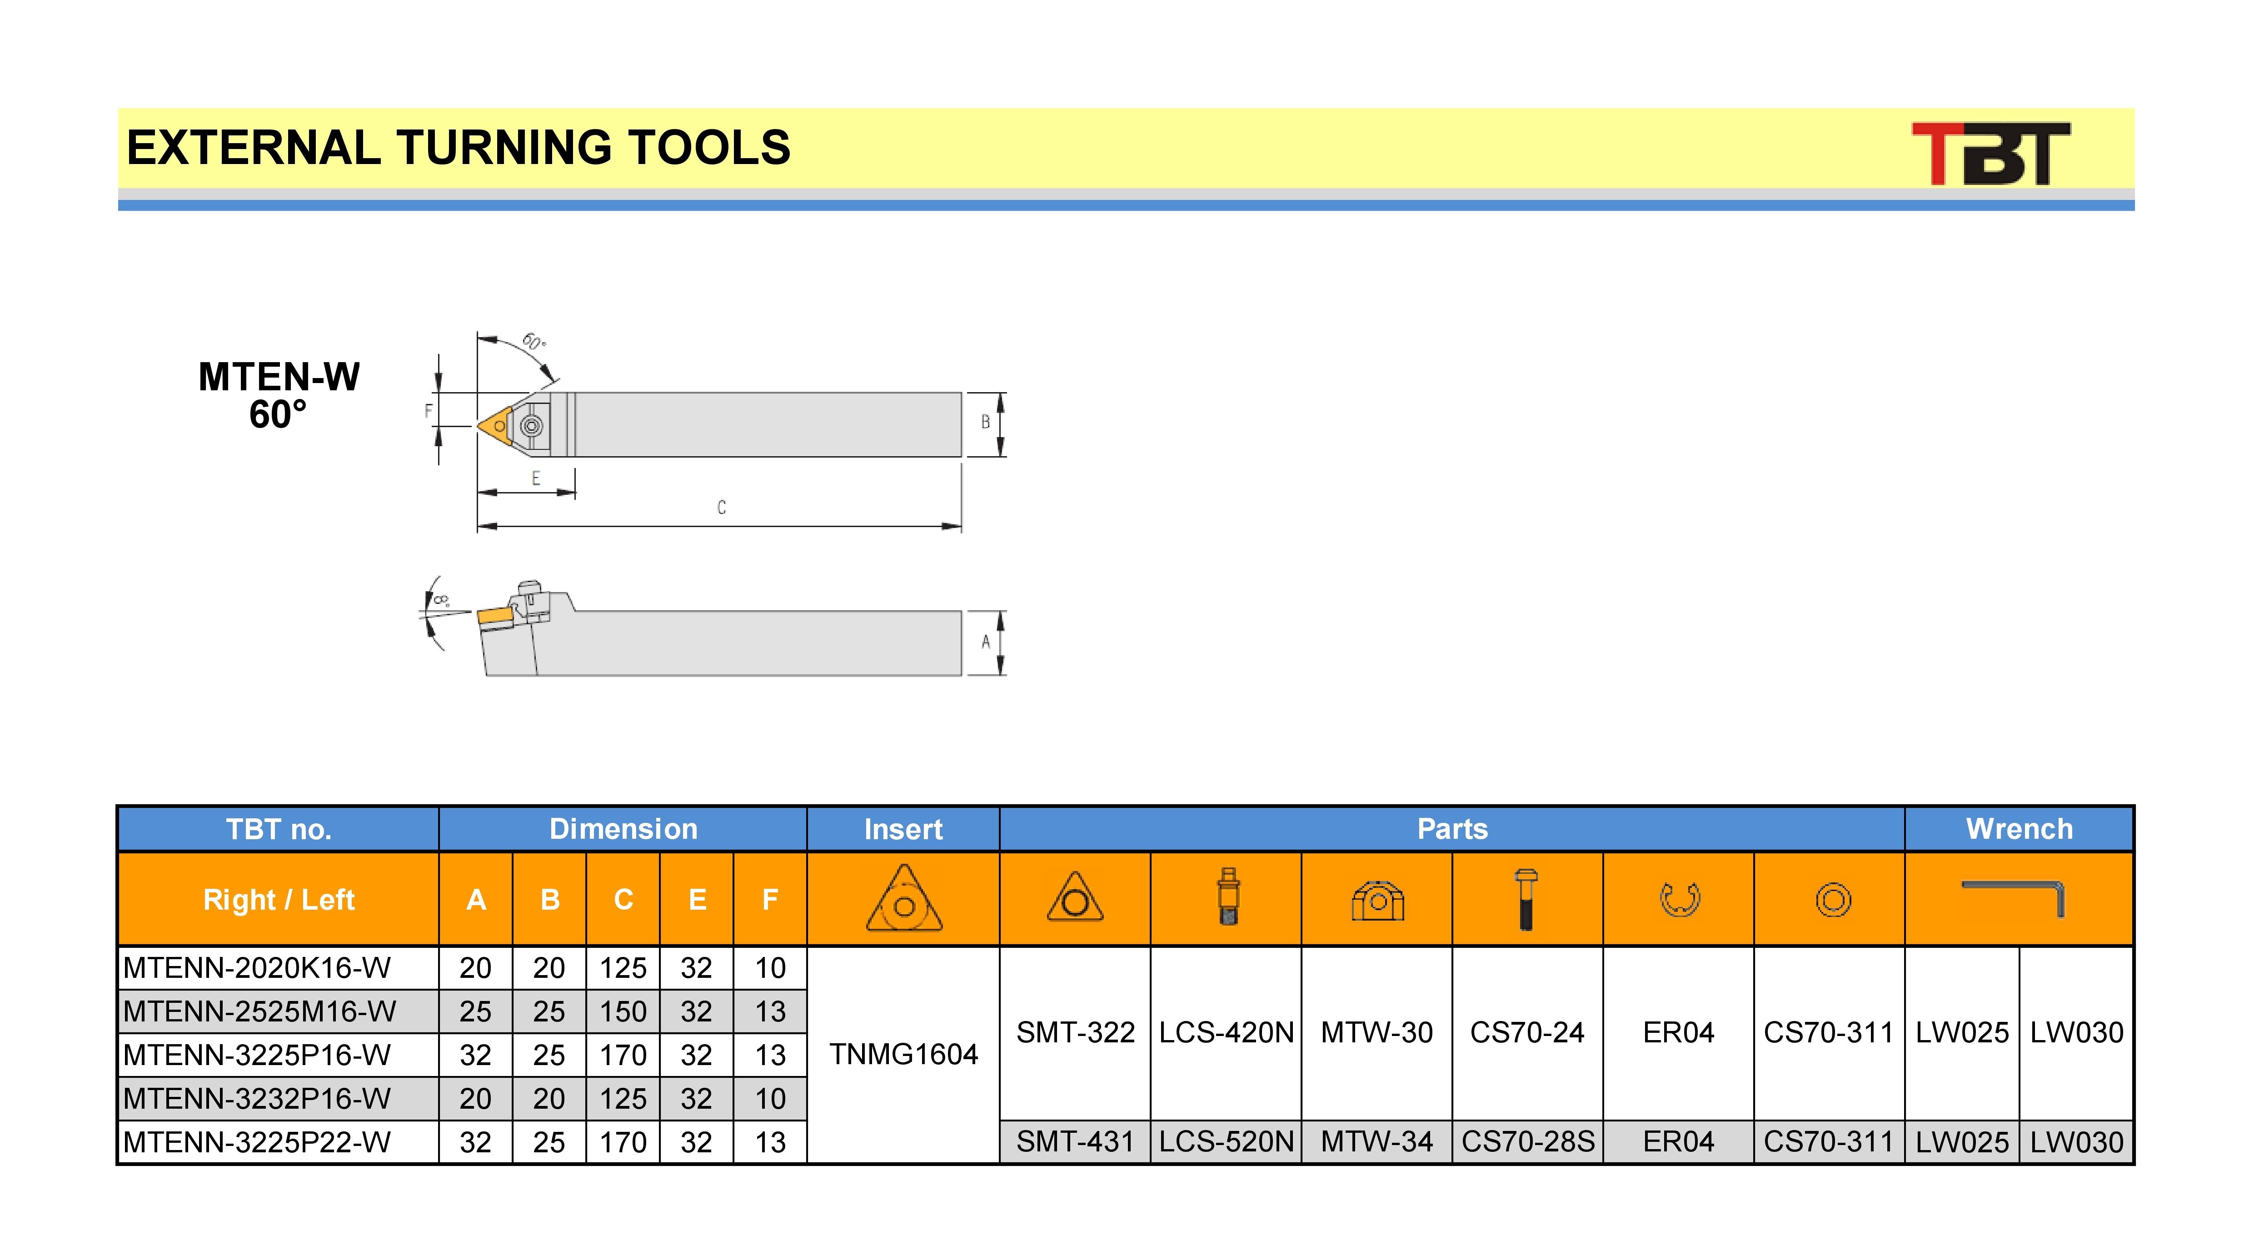Click the lock pin screw icon
This screenshot has height=1250, width=2254.
pyautogui.click(x=1227, y=897)
